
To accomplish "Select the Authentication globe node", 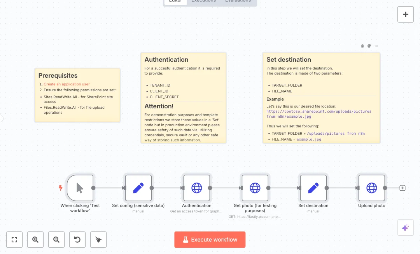I will [x=197, y=188].
